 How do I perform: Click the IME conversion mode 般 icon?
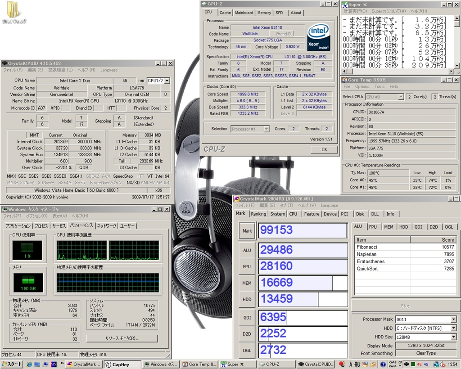click(x=357, y=364)
